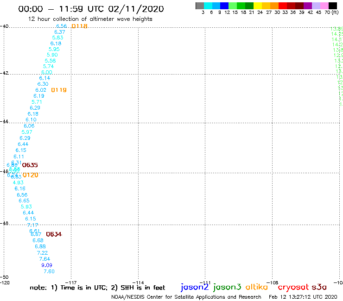
Task: Click the wave height value 6.19
Action: coord(39,96)
